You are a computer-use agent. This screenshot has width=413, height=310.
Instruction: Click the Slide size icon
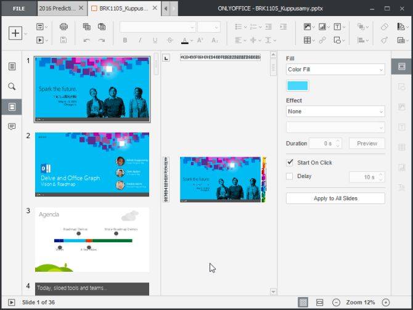pos(401,40)
